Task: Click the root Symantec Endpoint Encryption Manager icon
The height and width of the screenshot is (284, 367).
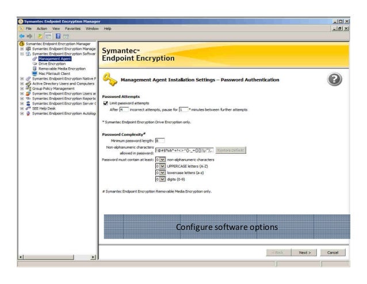Action: tap(22, 44)
